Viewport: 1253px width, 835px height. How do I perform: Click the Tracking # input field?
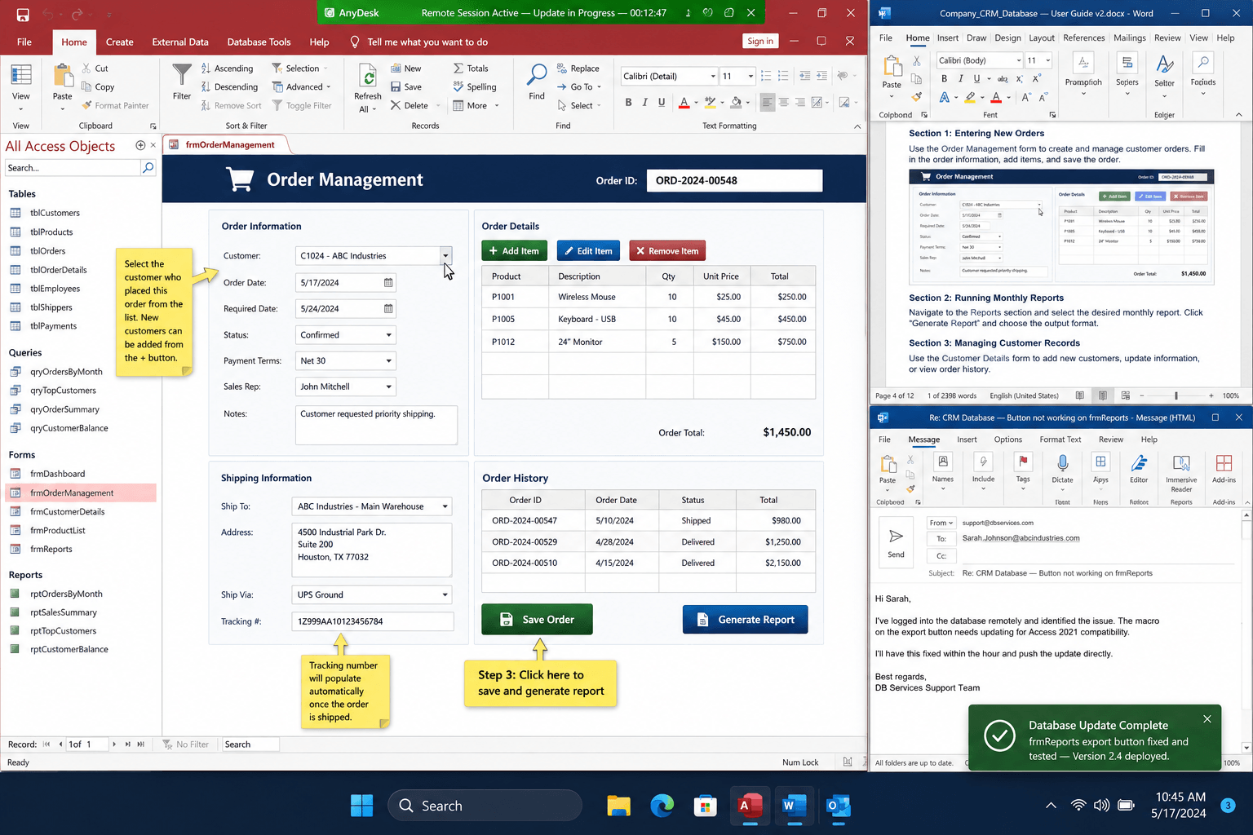coord(372,621)
